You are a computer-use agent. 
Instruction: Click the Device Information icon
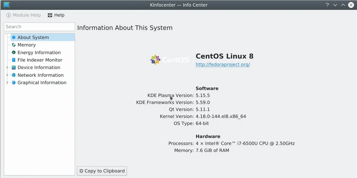(x=14, y=68)
